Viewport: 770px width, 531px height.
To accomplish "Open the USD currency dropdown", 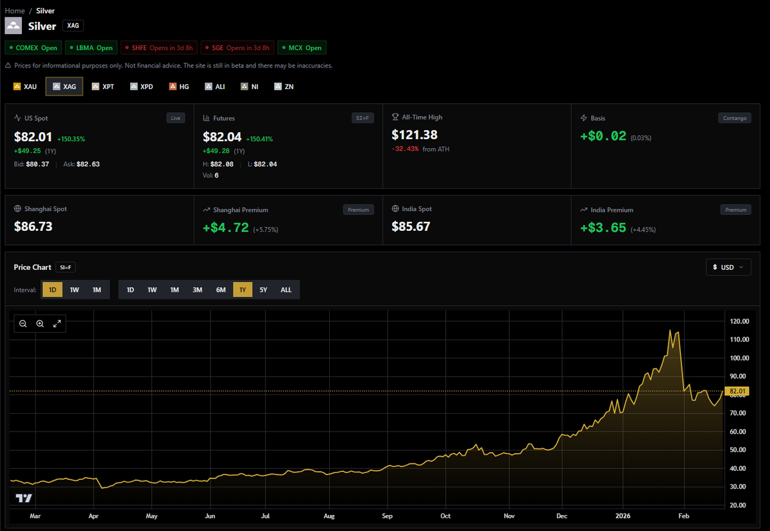I will click(728, 267).
